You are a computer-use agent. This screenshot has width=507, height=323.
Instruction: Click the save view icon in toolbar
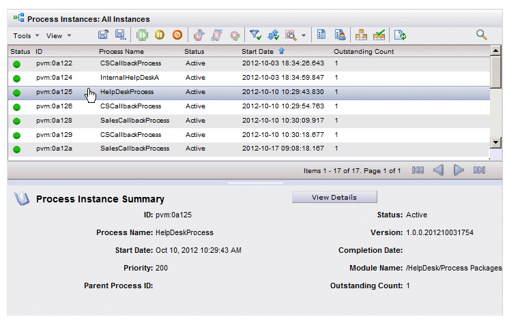tap(103, 35)
